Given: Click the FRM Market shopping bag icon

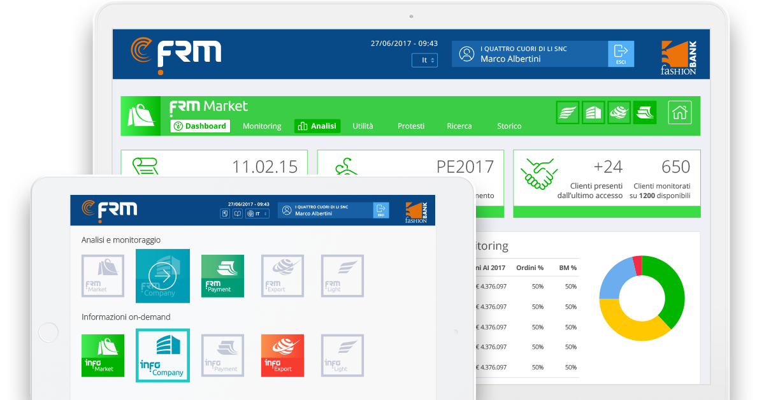Looking at the screenshot, I should 141,116.
